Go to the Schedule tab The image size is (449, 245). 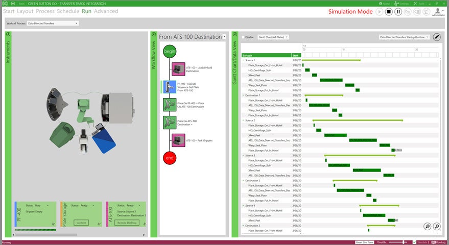tap(68, 11)
